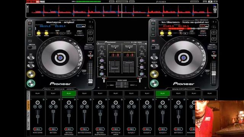Click search forward button on left deck
244x137 pixels.
point(33,66)
